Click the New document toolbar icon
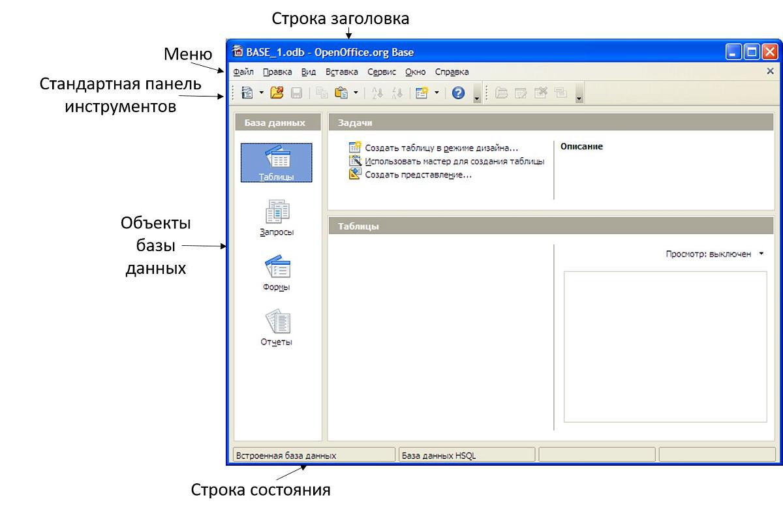Screen dimensions: 783x512 (247, 93)
